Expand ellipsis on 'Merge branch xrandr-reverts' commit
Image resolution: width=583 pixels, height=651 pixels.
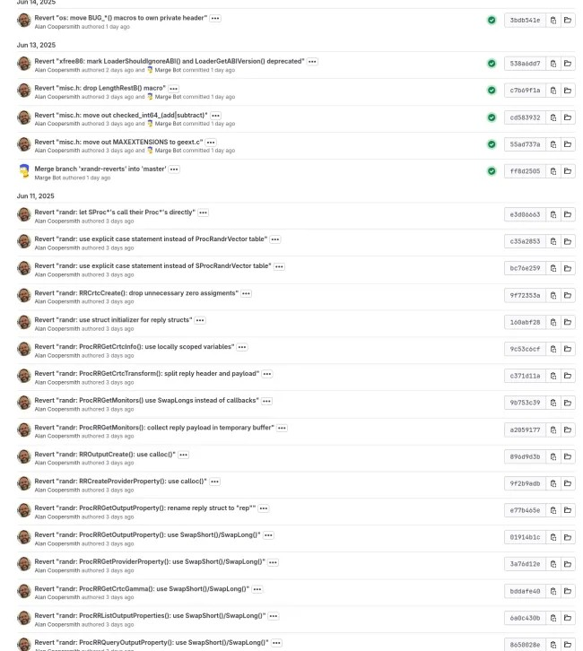[x=174, y=169]
